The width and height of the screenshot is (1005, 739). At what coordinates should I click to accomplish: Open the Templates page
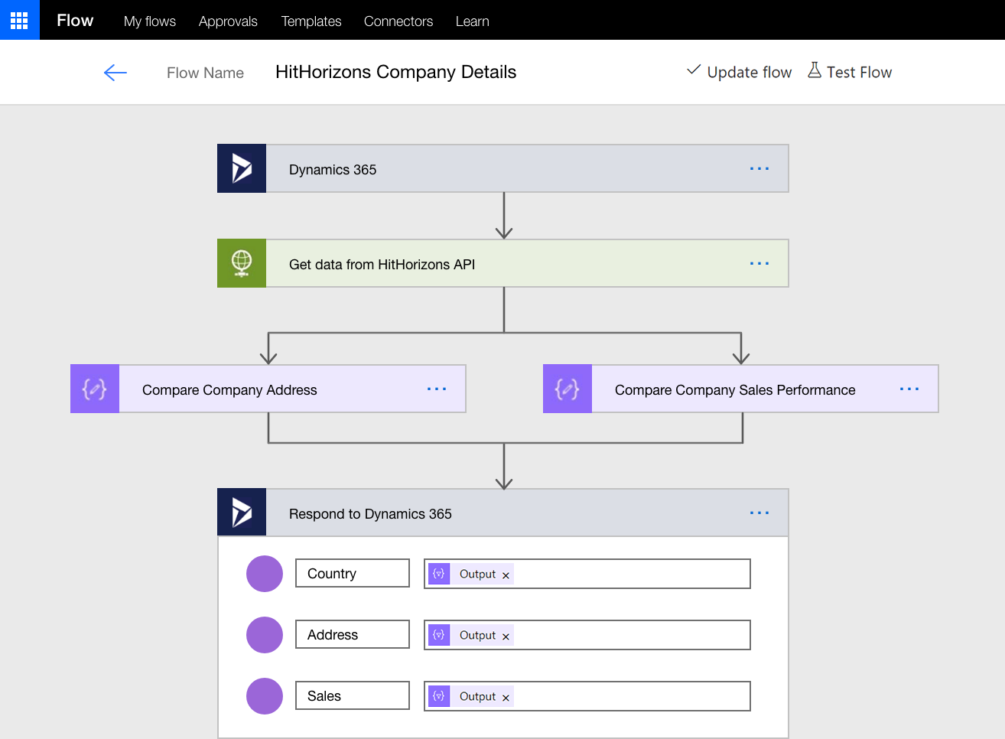(311, 21)
